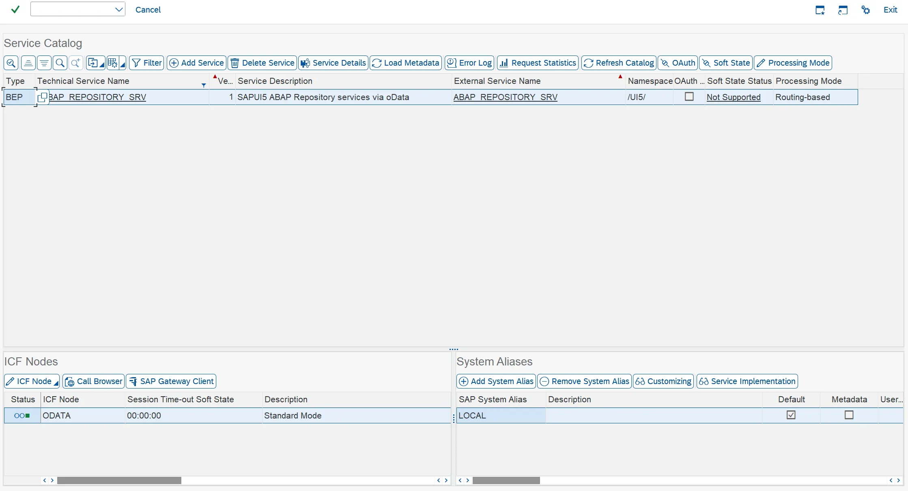Expand the ICF Node button dropdown
Image resolution: width=908 pixels, height=491 pixels.
[x=56, y=383]
